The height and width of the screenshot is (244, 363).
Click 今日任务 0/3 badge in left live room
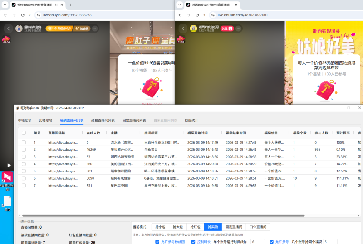pyautogui.click(x=59, y=29)
